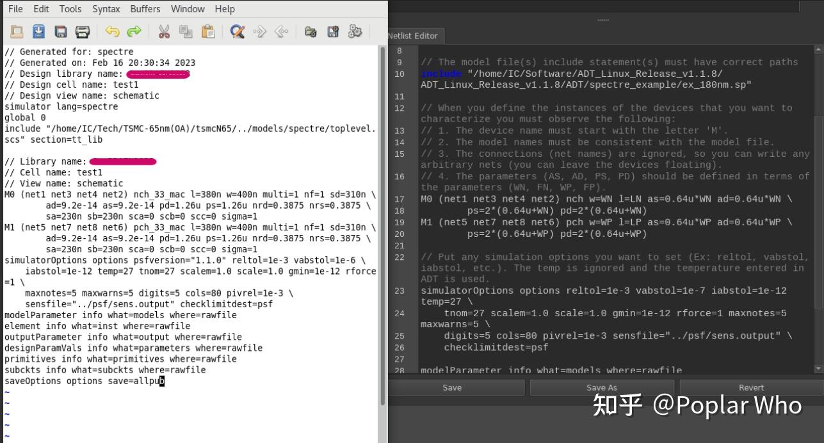The width and height of the screenshot is (824, 443).
Task: Open the Syntax menu in gVim
Action: coord(106,9)
